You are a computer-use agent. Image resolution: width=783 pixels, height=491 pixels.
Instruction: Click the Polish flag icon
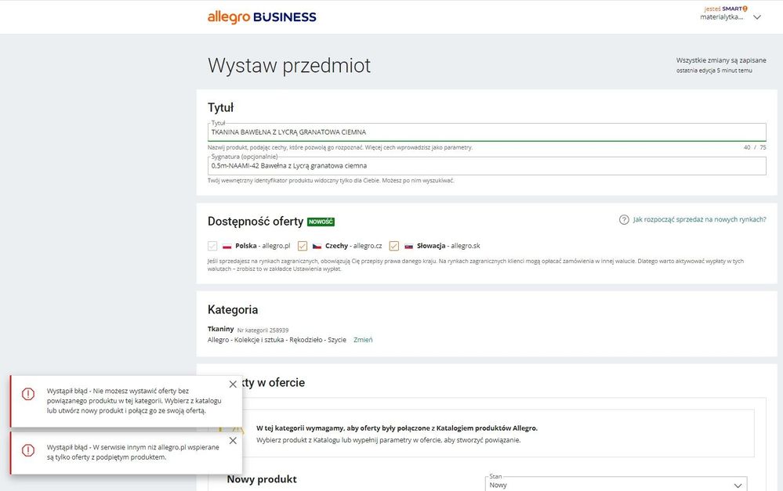227,245
